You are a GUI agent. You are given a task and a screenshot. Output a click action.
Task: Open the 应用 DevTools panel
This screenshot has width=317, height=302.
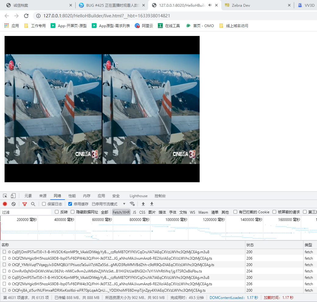tap(101, 196)
